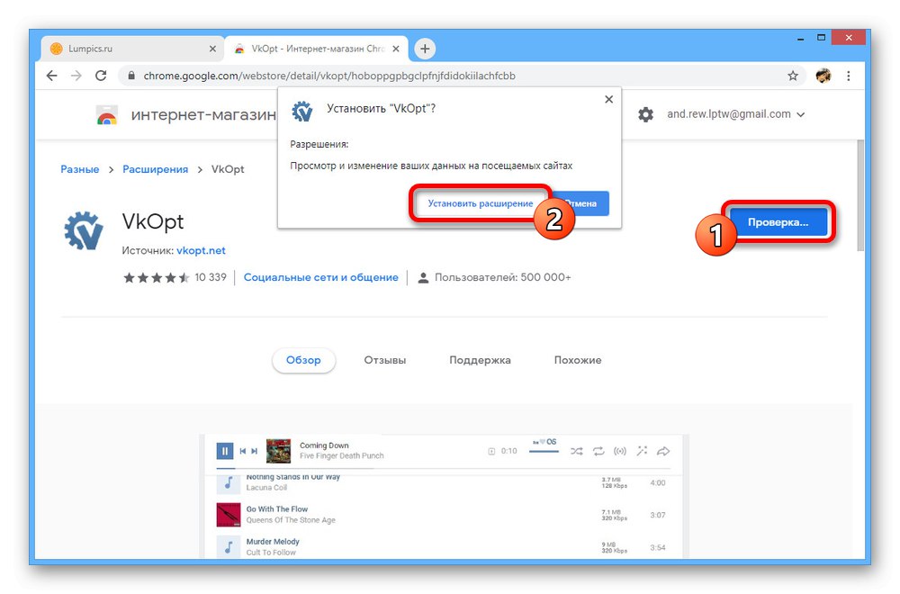The image size is (900, 594).
Task: Click the repeat icon in preview player
Action: point(598,452)
